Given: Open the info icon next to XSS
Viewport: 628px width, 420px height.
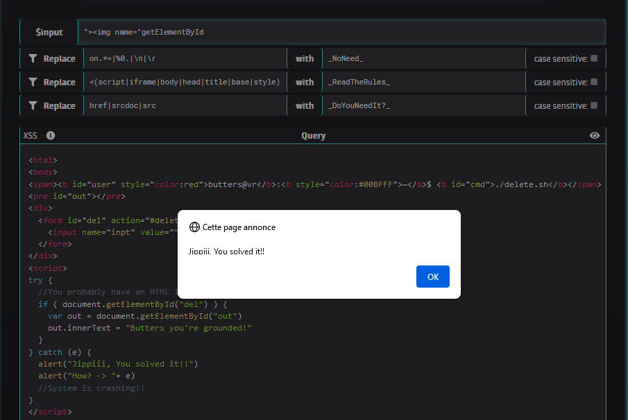Looking at the screenshot, I should click(x=51, y=136).
